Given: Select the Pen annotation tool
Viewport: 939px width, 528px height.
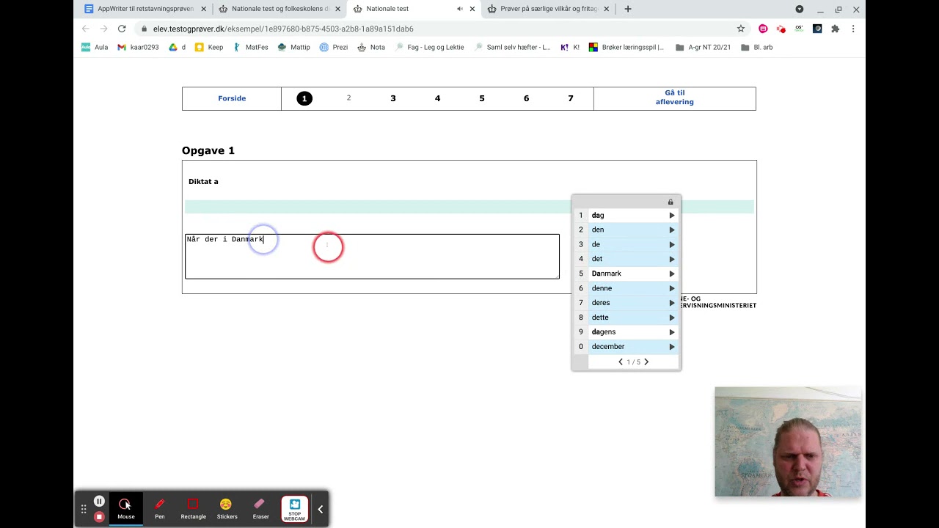Looking at the screenshot, I should [159, 508].
